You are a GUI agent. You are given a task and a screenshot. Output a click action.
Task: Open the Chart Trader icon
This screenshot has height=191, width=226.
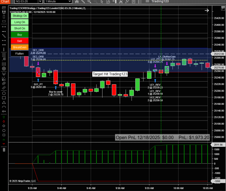coord(115,2)
